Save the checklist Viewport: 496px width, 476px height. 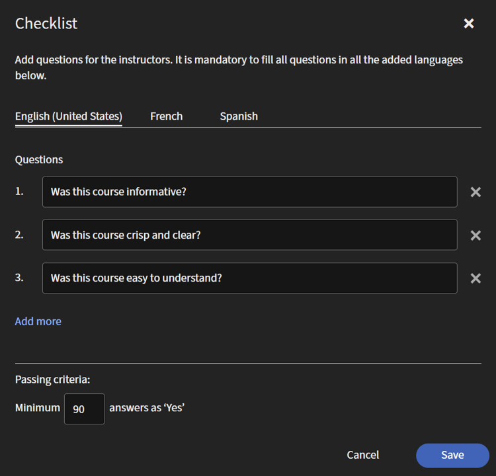pos(452,455)
